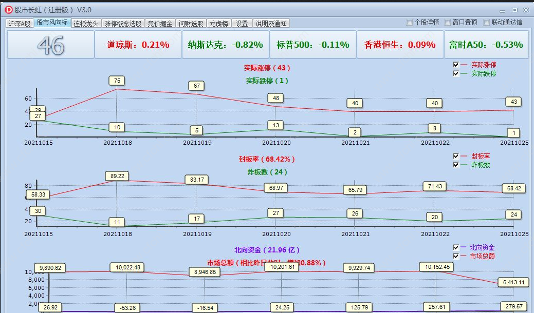
Task: Enable the 个股详情 checkbox
Action: coord(409,23)
